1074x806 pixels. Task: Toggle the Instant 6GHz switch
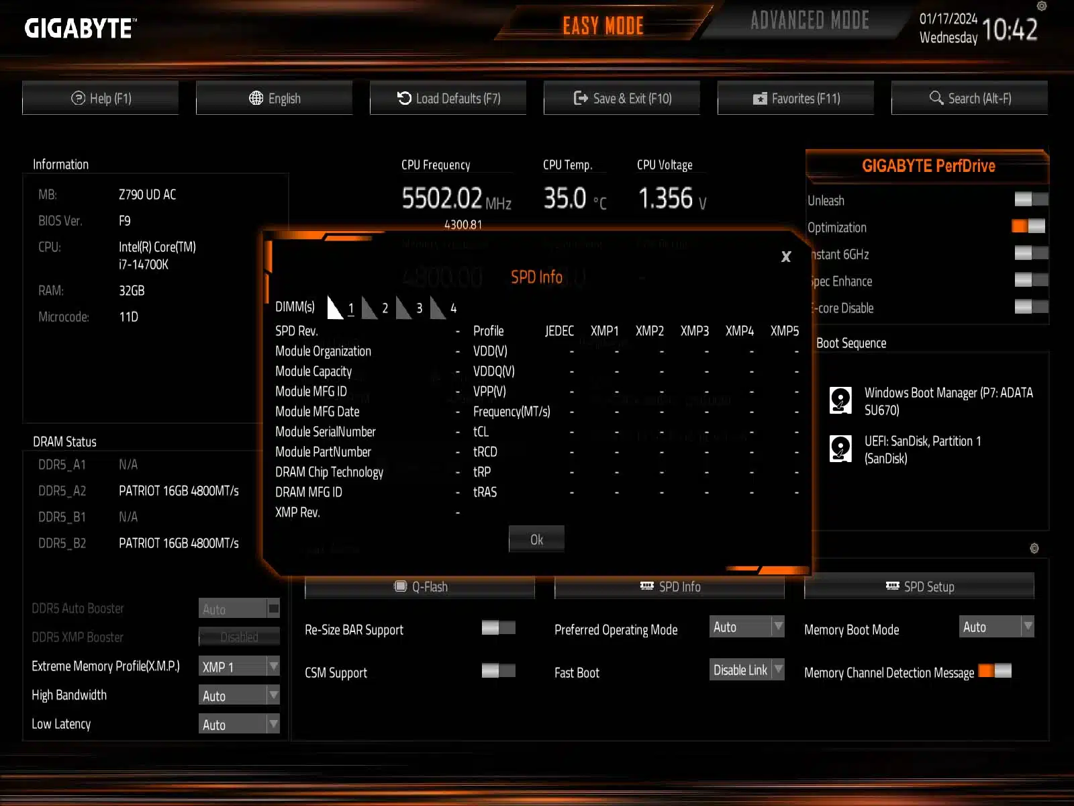point(1031,253)
